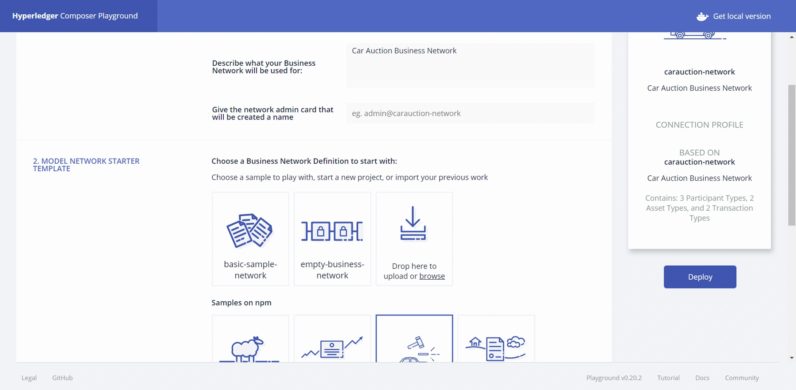Edit the business network description text area
This screenshot has width=796, height=390.
click(470, 65)
